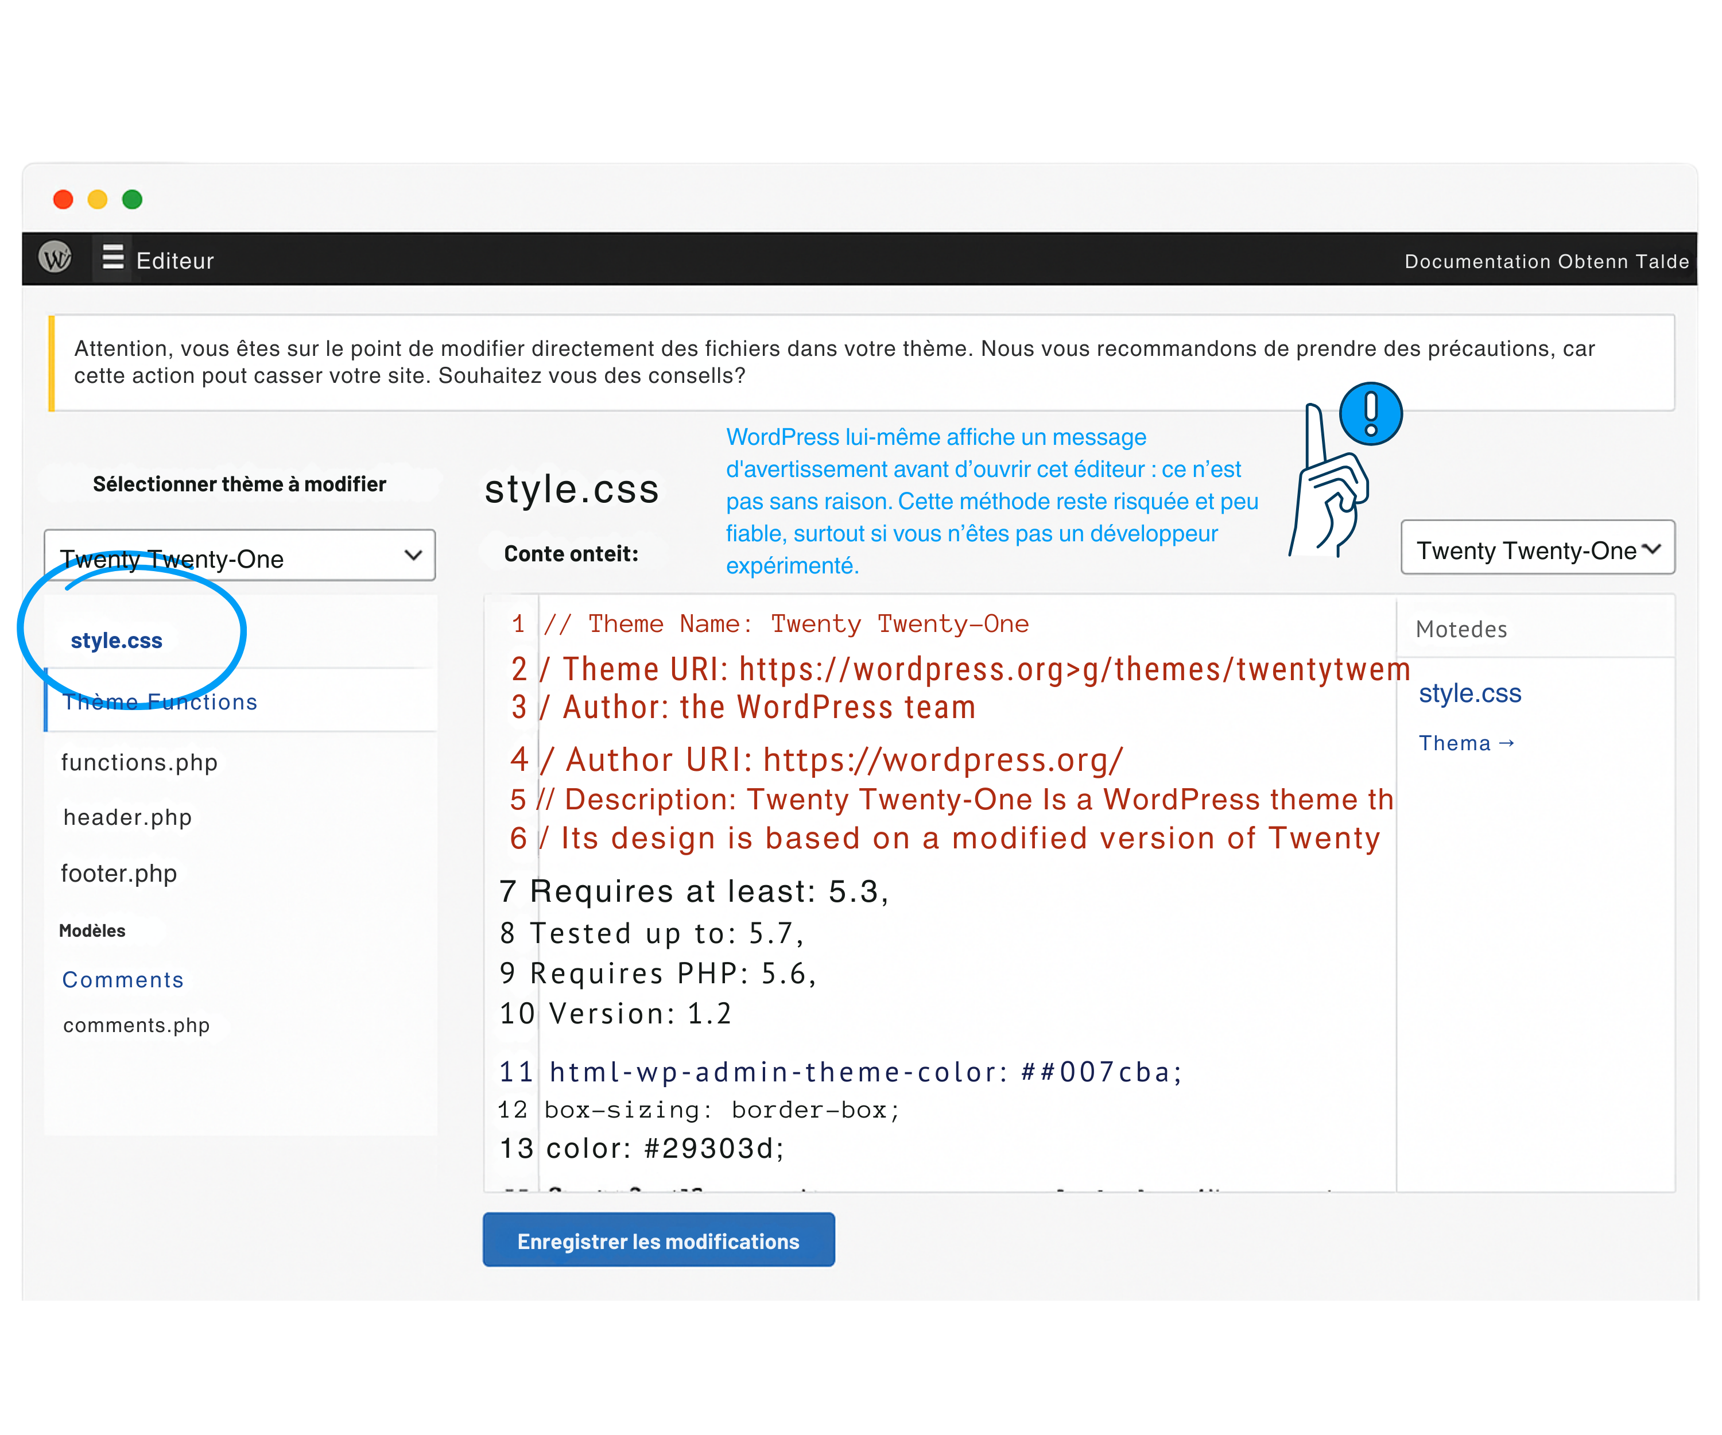Click the Comments link under Modèles

tap(123, 980)
